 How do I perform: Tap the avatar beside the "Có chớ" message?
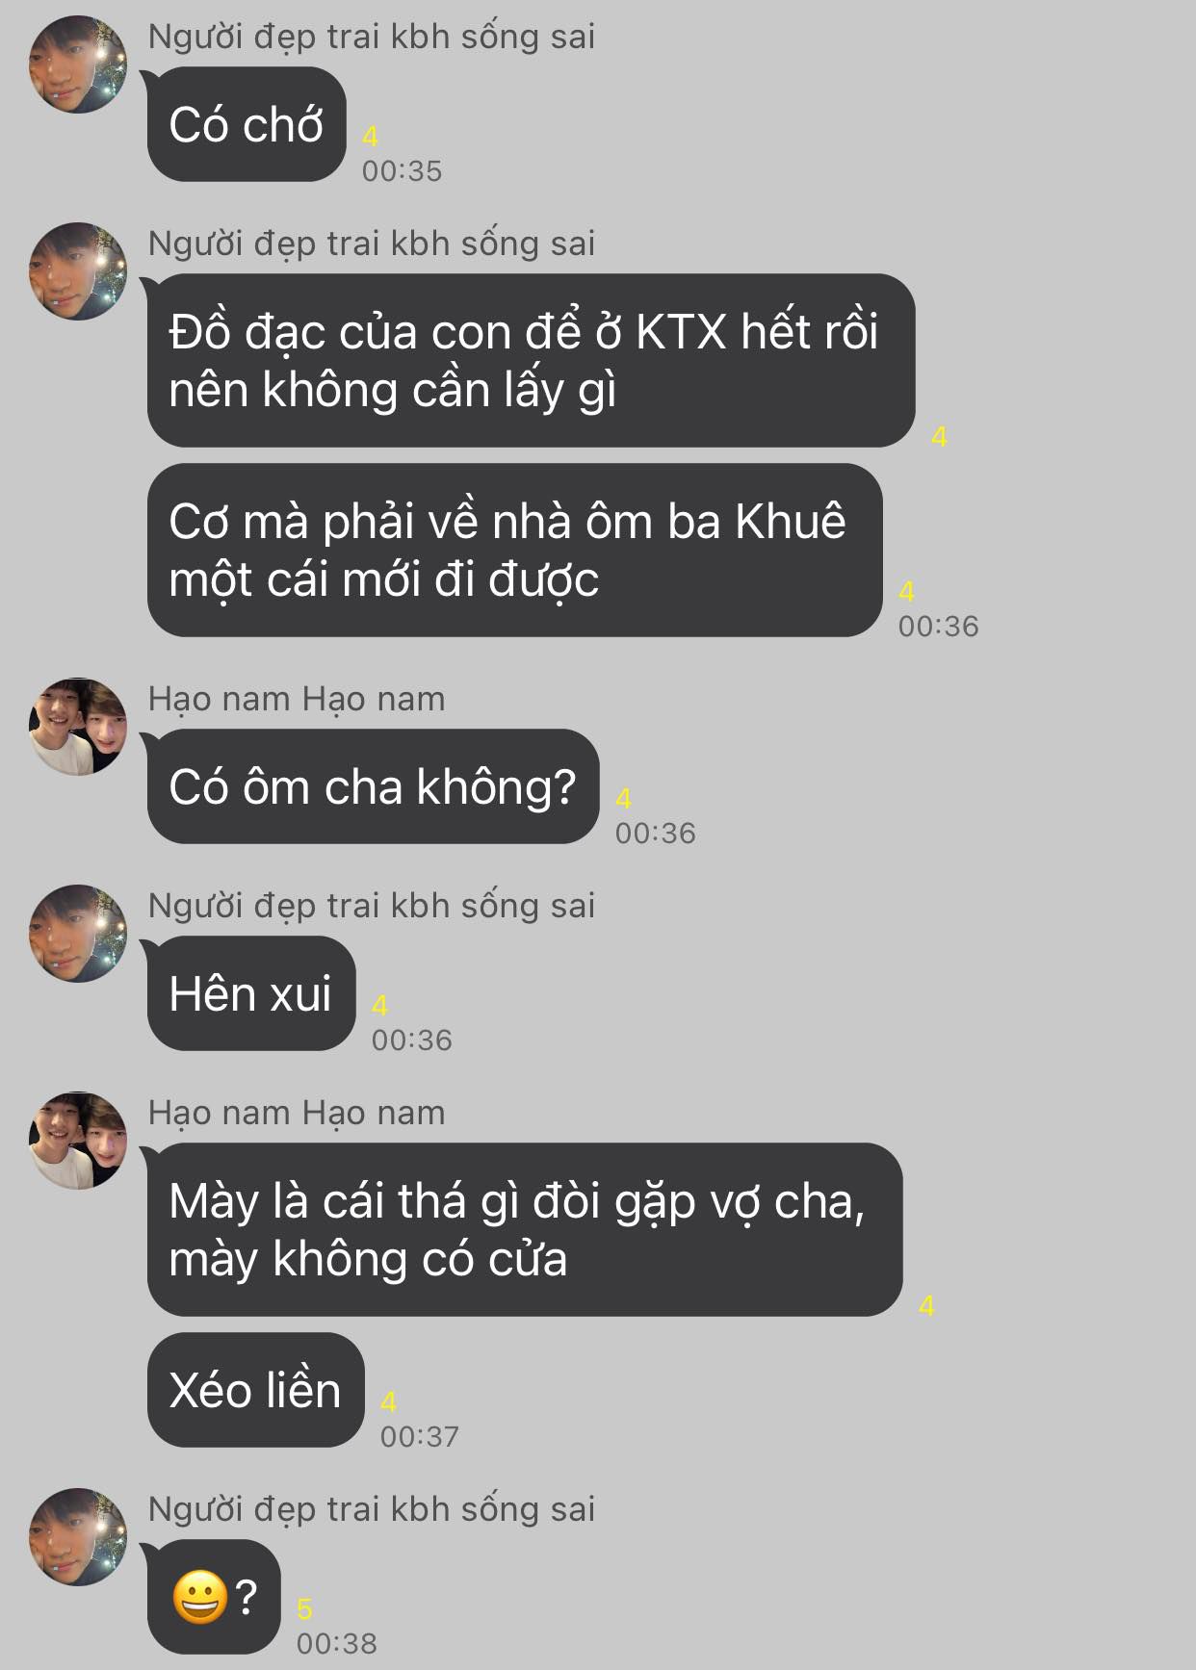78,64
